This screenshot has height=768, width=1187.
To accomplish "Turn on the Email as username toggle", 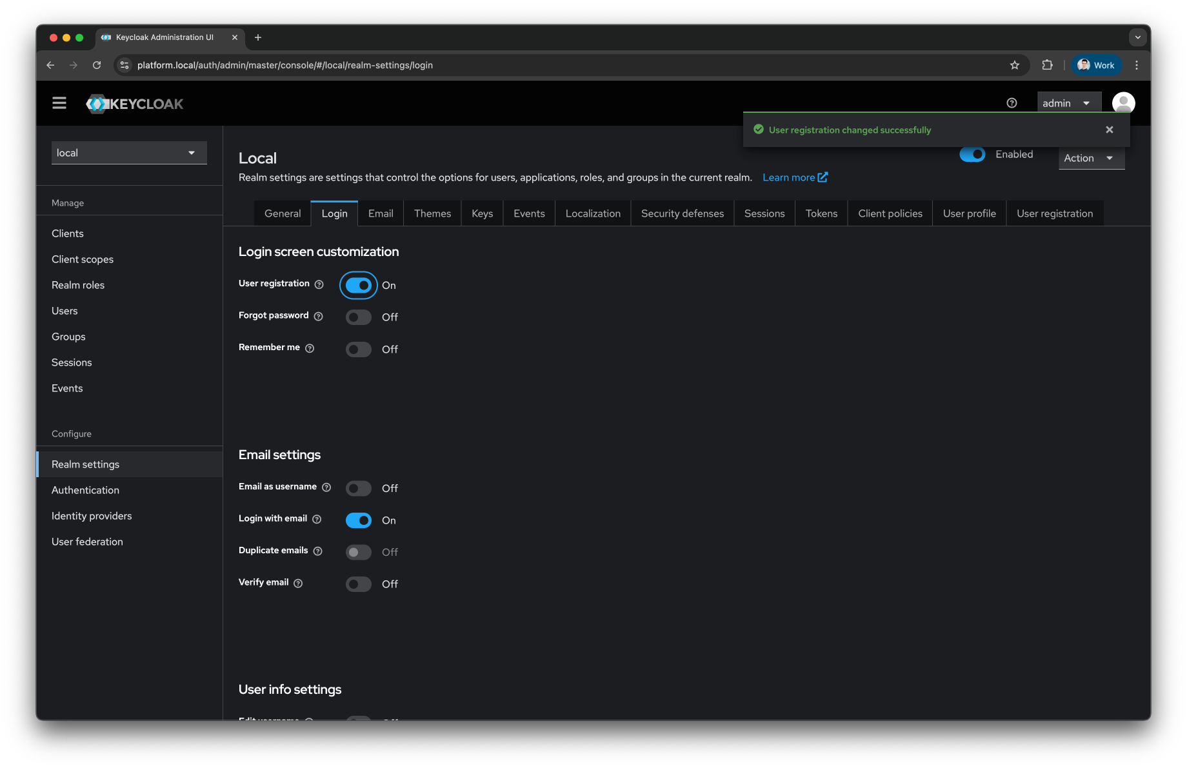I will click(x=358, y=488).
